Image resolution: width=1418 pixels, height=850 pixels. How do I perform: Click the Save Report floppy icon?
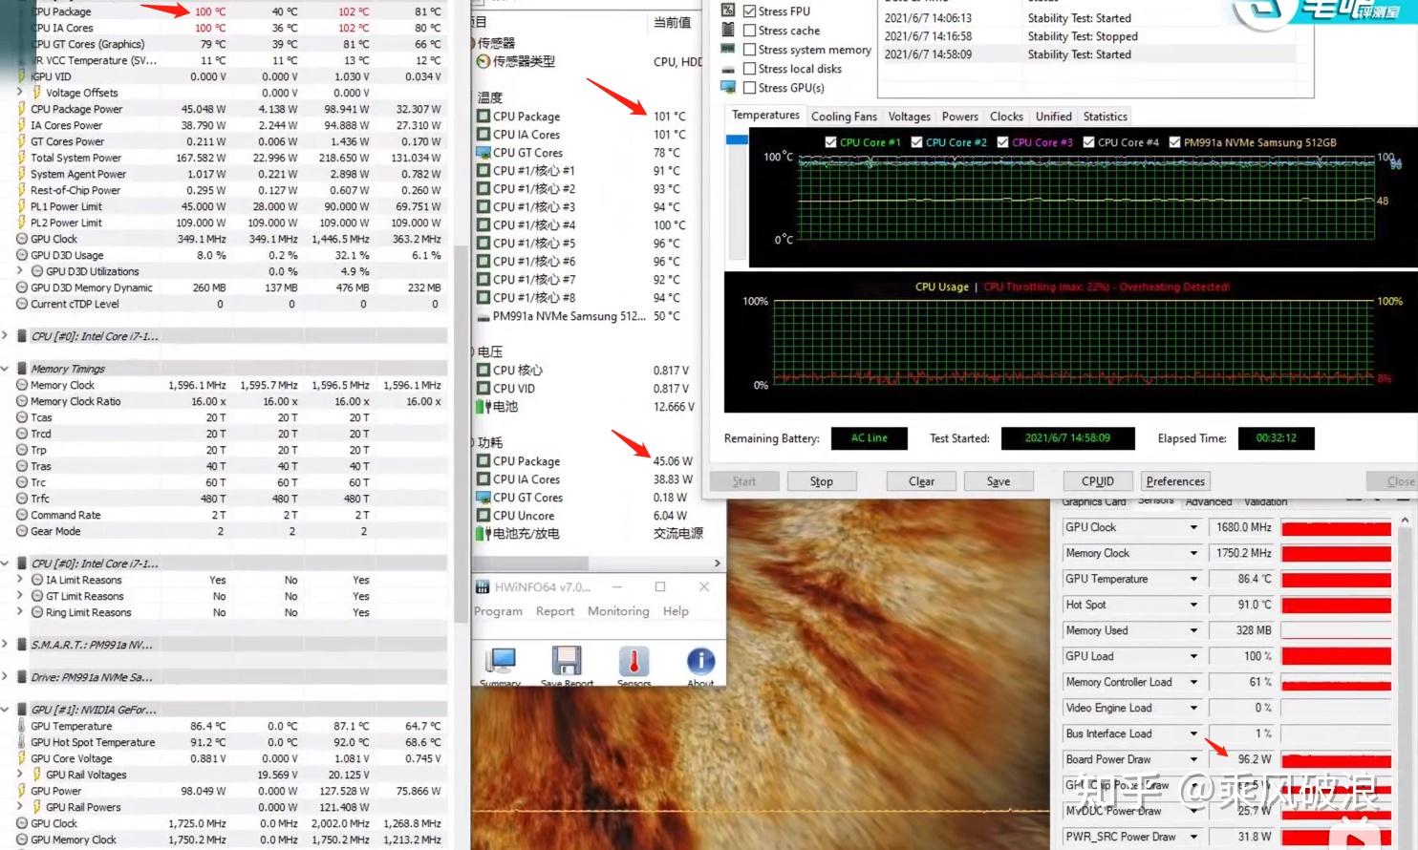567,662
